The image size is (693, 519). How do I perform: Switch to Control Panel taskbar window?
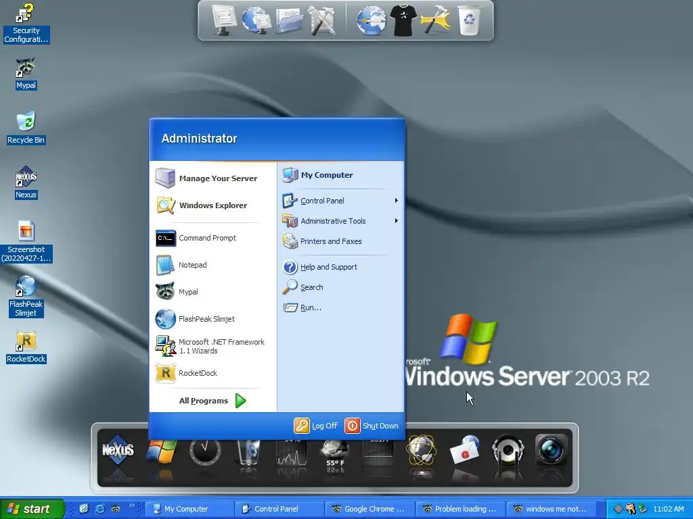280,509
